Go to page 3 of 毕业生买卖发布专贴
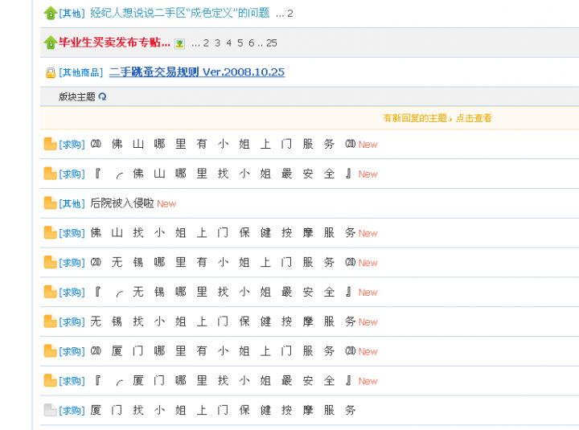579x430 pixels. point(217,43)
